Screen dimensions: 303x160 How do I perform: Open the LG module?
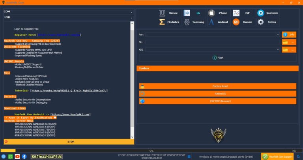coord(194,13)
